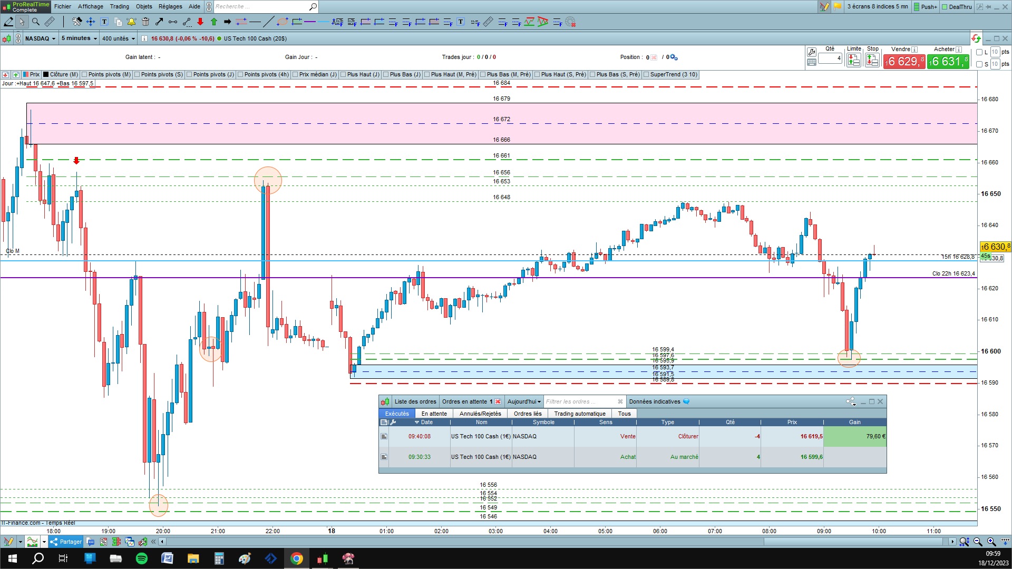Expand the 400 unités dropdown
Image resolution: width=1012 pixels, height=569 pixels.
[119, 38]
